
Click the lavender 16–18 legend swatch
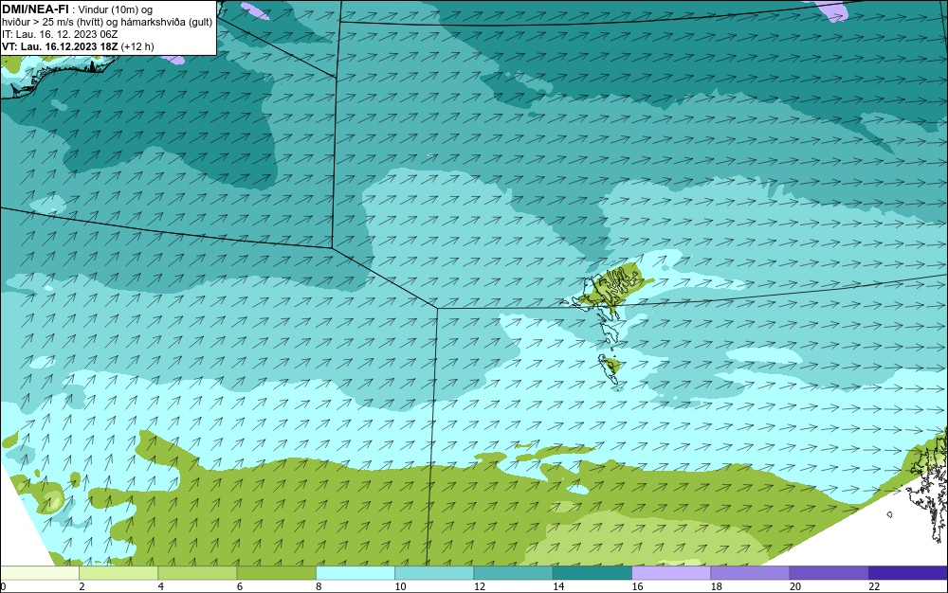pos(671,572)
